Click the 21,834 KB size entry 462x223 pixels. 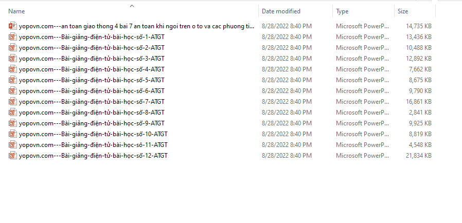coord(419,155)
